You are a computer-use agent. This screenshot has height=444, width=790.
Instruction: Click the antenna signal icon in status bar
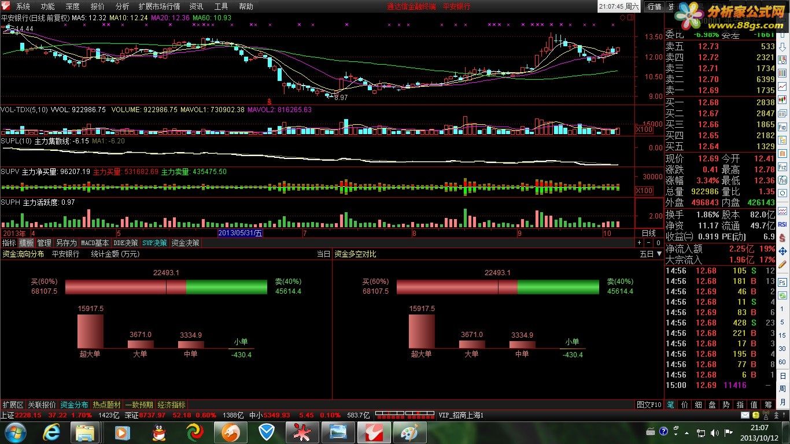766,415
